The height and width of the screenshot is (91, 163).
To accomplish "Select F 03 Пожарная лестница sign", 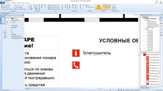I will click(x=153, y=65).
